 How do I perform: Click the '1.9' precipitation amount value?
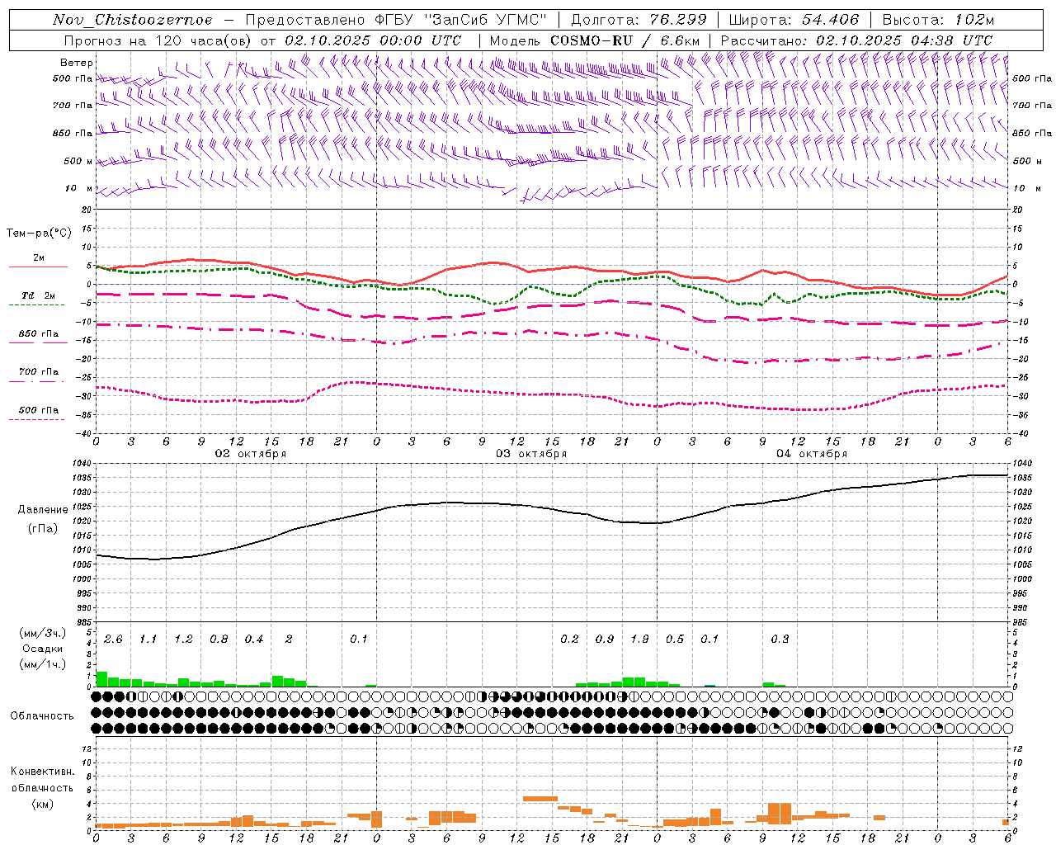(x=639, y=640)
